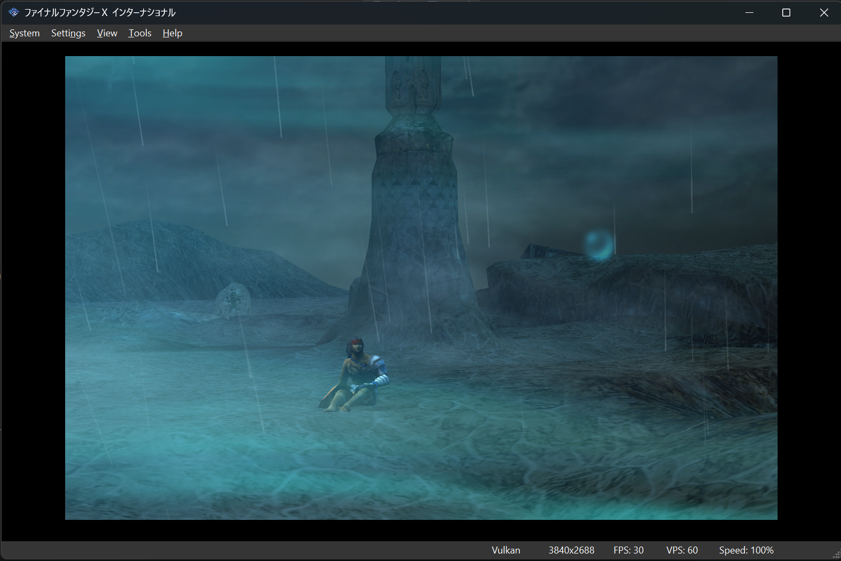Click the window resize grip in status bar
841x561 pixels.
(x=836, y=555)
